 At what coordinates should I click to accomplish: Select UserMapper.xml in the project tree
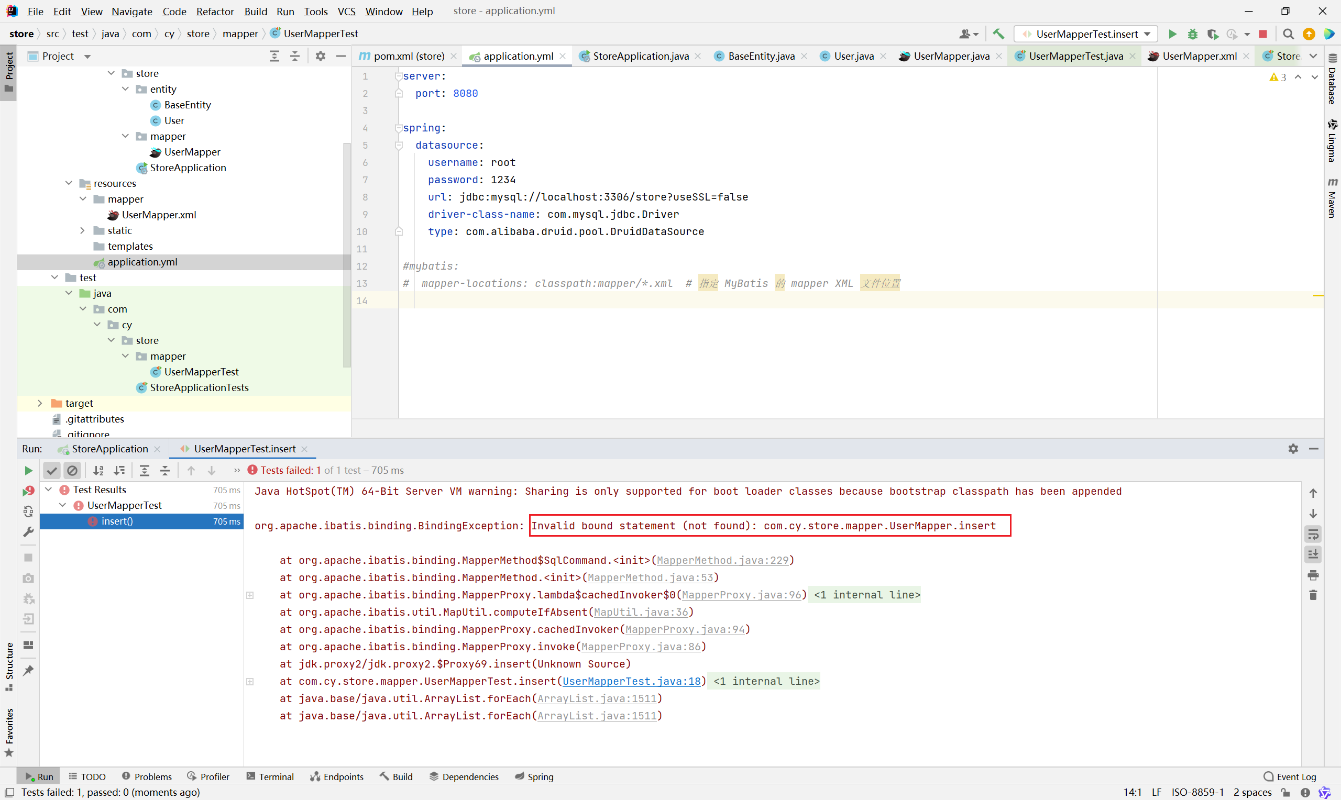(x=159, y=215)
